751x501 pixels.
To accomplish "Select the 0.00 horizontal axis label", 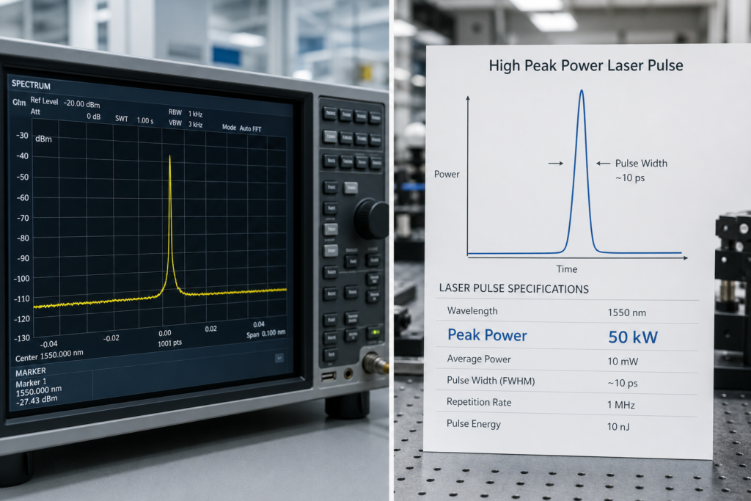I will click(165, 333).
